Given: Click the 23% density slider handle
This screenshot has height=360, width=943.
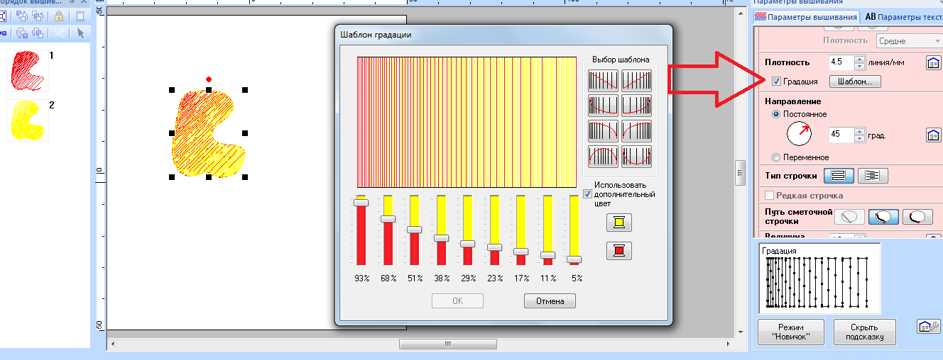Looking at the screenshot, I should 494,247.
